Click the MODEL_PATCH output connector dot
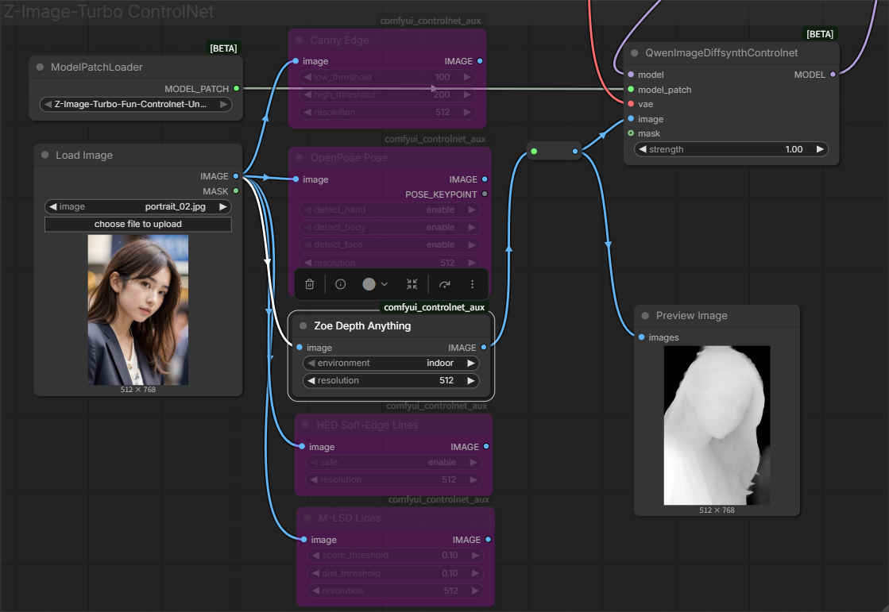889x612 pixels. (x=237, y=89)
